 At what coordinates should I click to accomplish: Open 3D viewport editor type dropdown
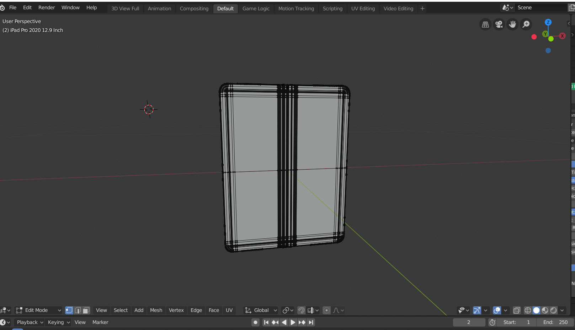click(6, 310)
